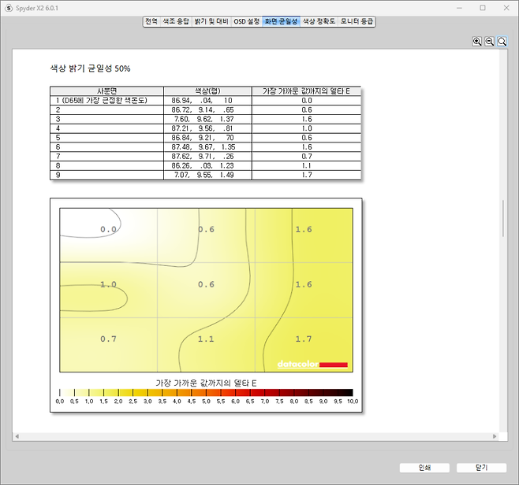Click the zoom out magnifier icon
Screen dimensions: 519x485
(x=489, y=42)
